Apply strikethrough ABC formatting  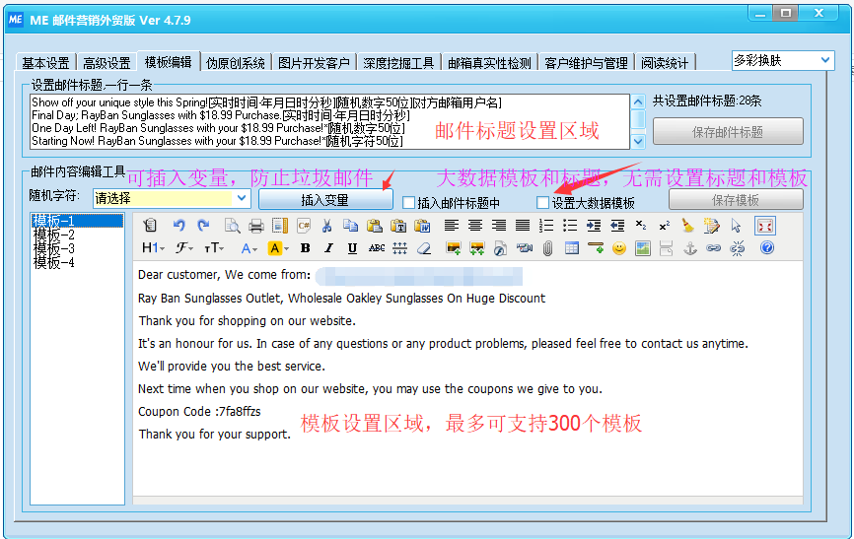pyautogui.click(x=377, y=248)
